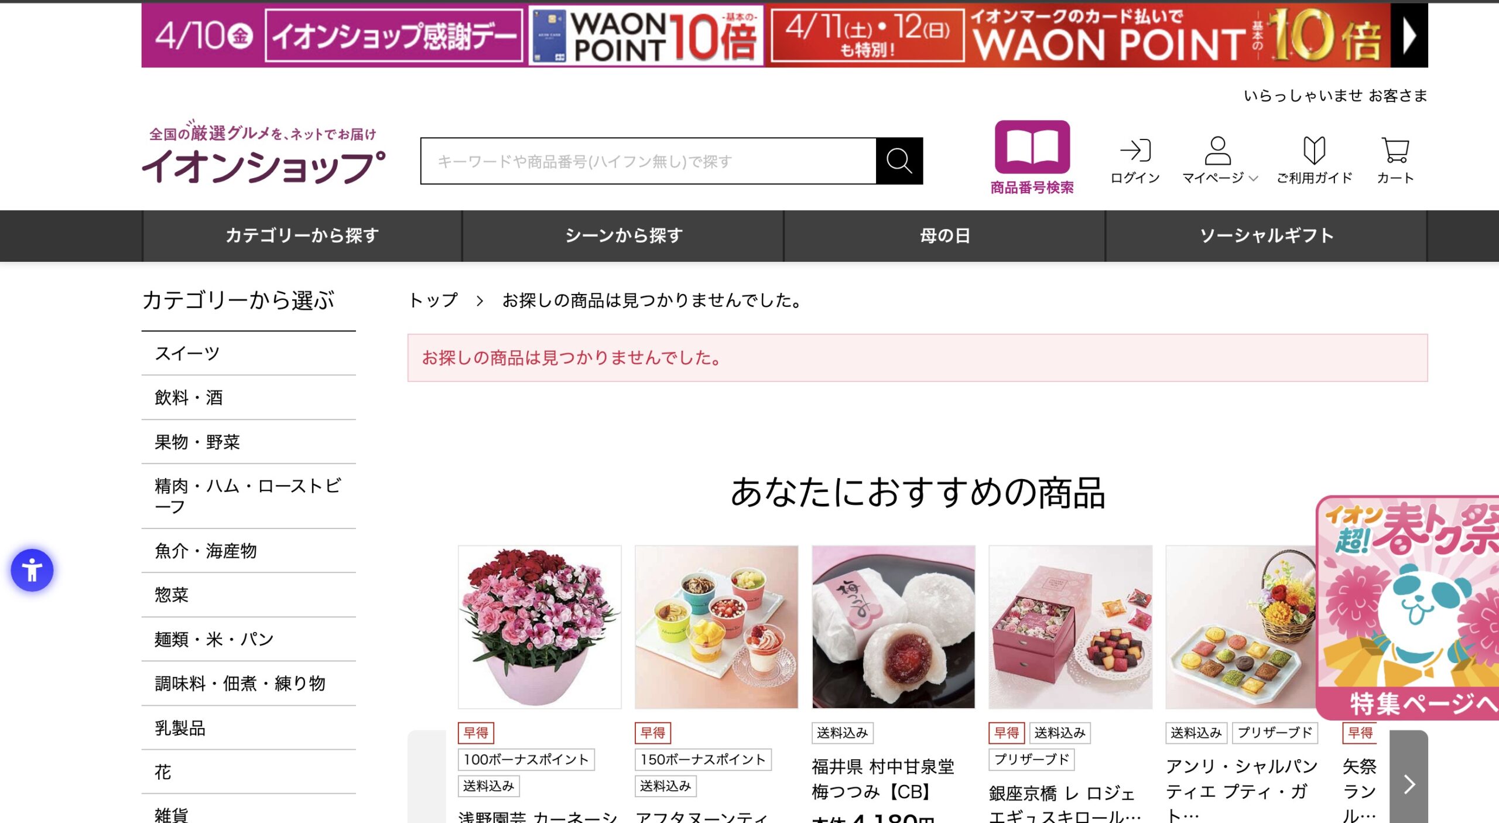1499x823 pixels.
Task: Click the イオンショップ logo
Action: pyautogui.click(x=263, y=153)
